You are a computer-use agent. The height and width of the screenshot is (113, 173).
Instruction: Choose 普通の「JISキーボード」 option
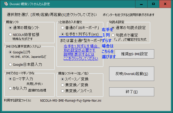click(x=62, y=27)
